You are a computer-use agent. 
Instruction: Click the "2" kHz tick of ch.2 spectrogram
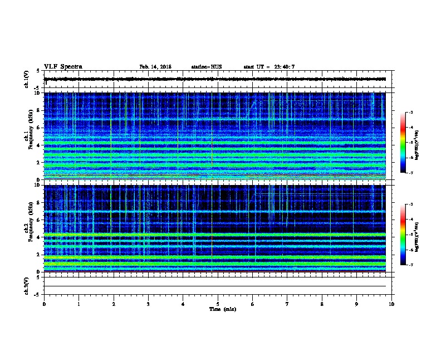point(38,255)
